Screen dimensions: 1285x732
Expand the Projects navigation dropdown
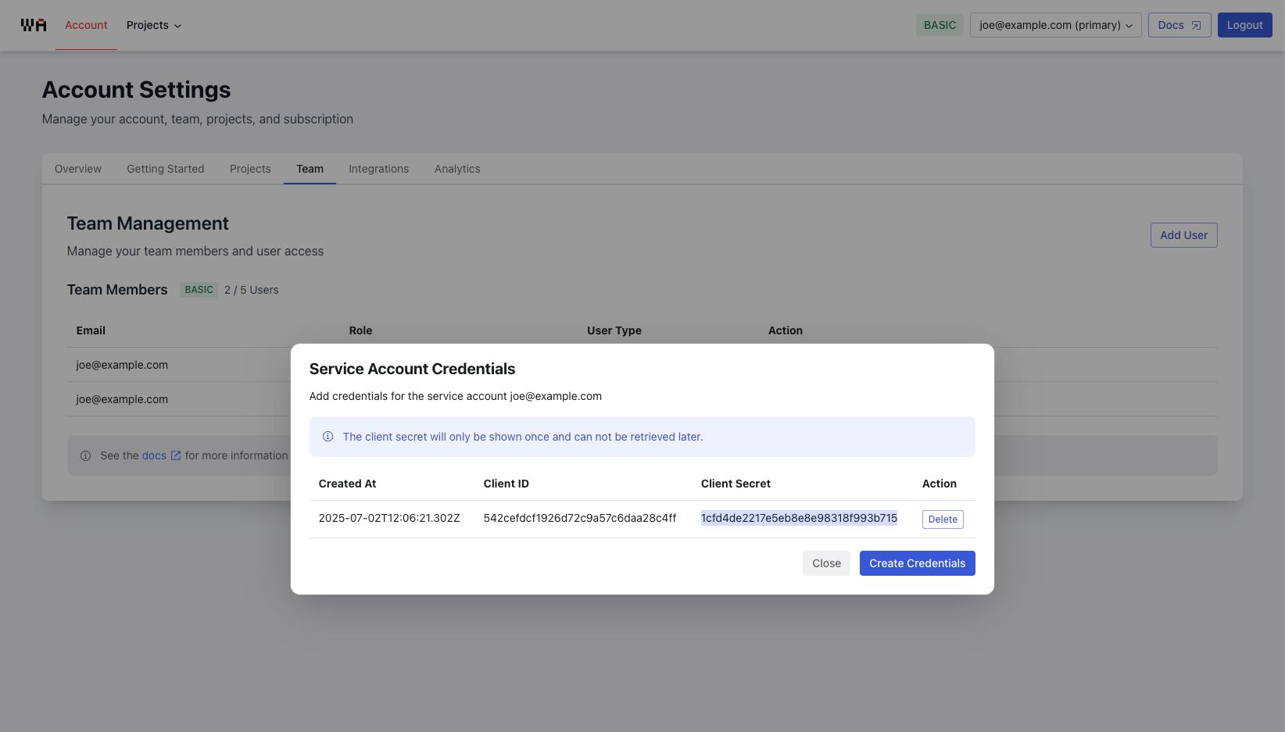(153, 25)
